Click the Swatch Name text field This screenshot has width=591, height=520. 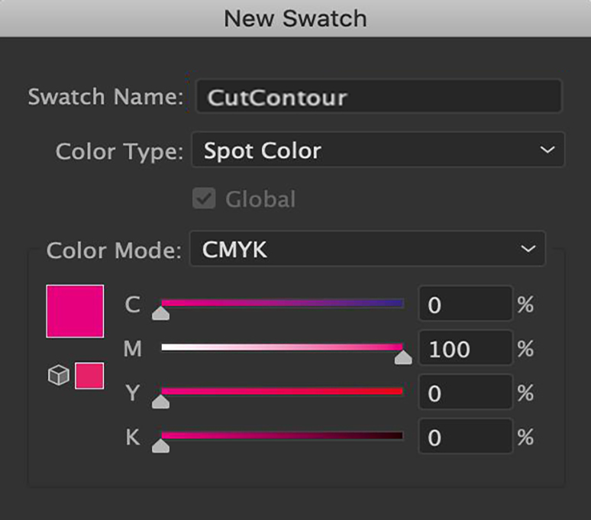(378, 98)
